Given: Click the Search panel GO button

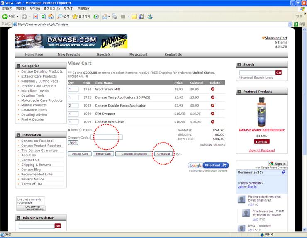Looking at the screenshot, I should coord(278,73).
